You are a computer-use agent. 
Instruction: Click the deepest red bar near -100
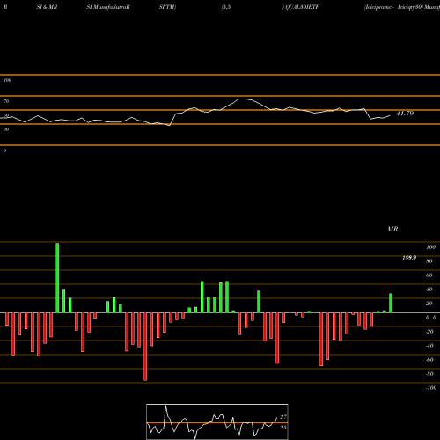click(x=145, y=347)
